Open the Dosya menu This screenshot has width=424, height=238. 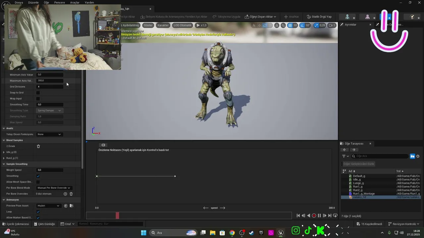(19, 2)
